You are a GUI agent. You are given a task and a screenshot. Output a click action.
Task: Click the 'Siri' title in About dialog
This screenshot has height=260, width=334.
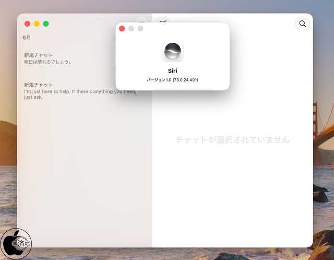point(173,71)
